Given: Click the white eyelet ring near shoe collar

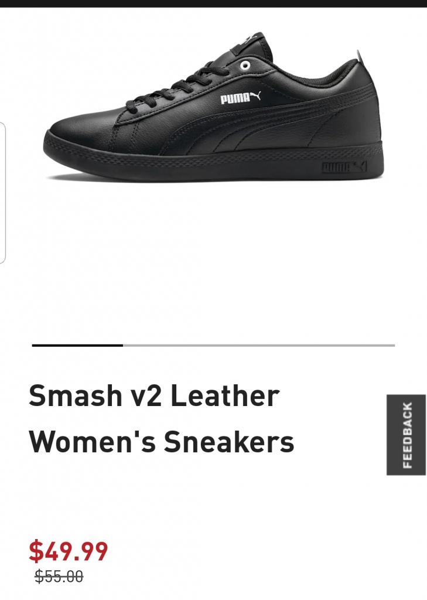Looking at the screenshot, I should point(245,66).
